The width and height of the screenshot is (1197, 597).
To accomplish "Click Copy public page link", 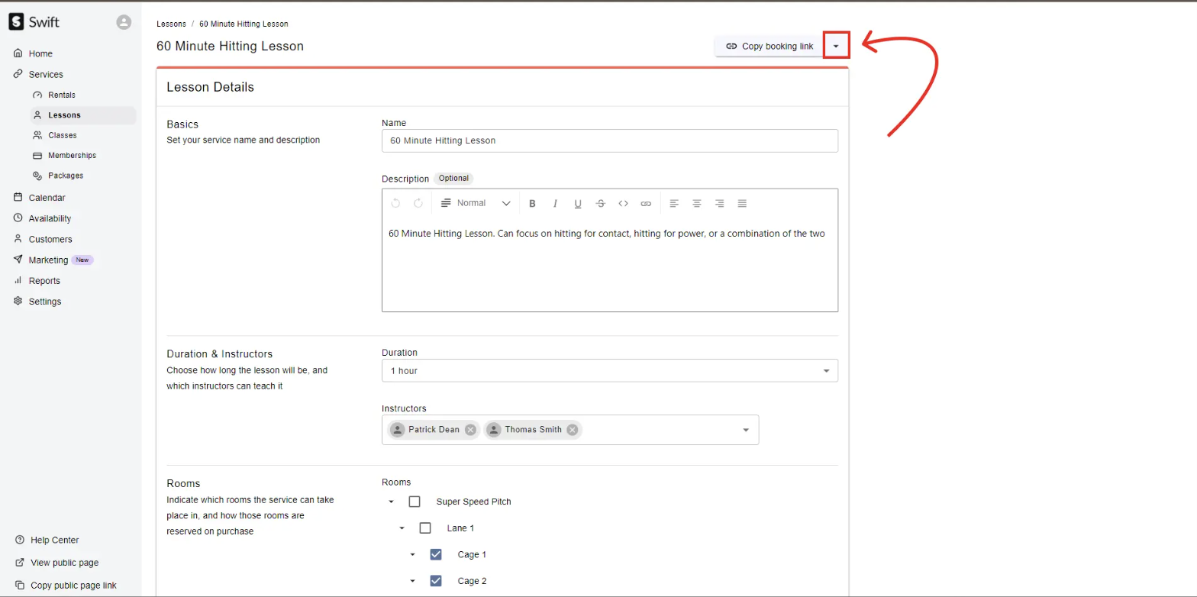I will click(x=73, y=586).
